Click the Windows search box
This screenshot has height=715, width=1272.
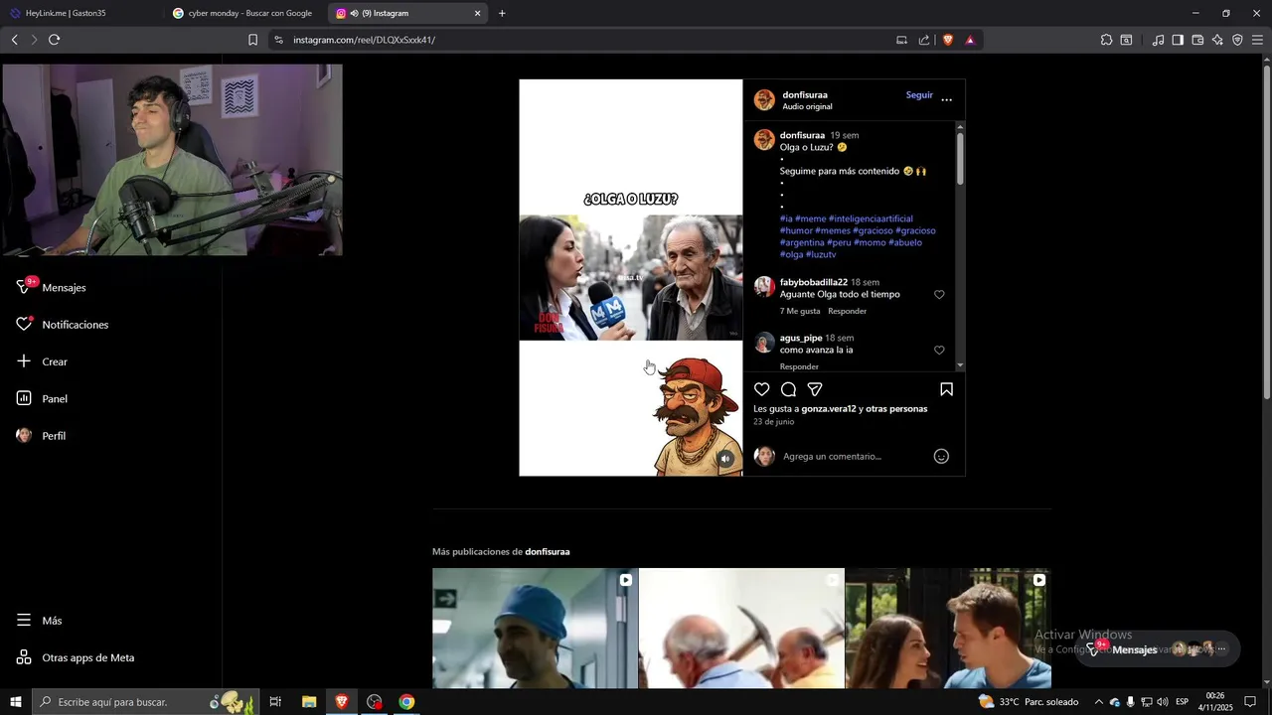(x=145, y=702)
